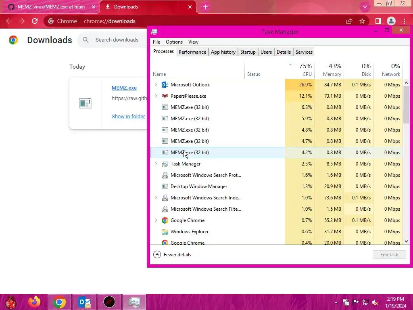
Task: Close the MEMZ-virus GitHub browser tab
Action: (x=94, y=7)
